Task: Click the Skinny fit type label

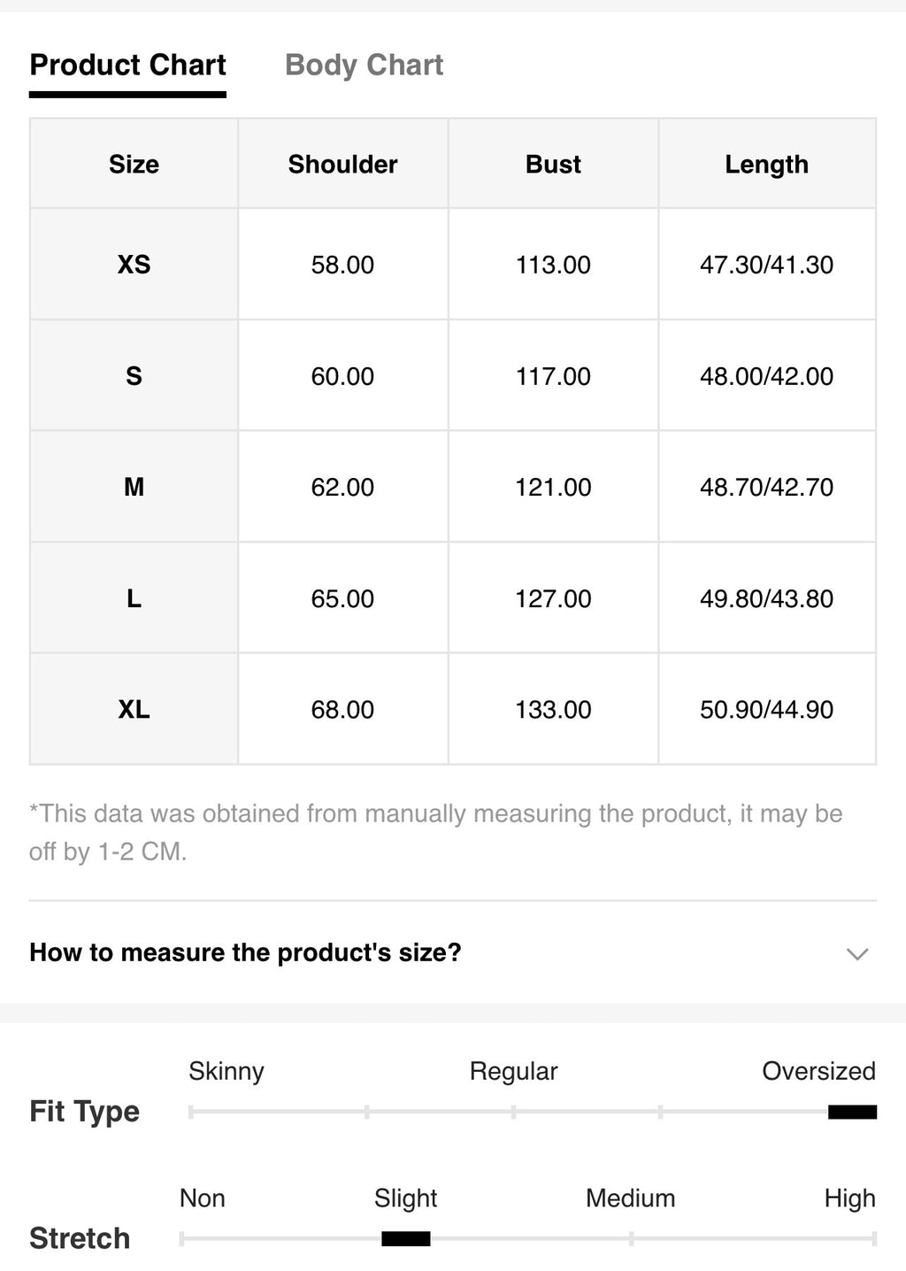Action: pos(226,1071)
